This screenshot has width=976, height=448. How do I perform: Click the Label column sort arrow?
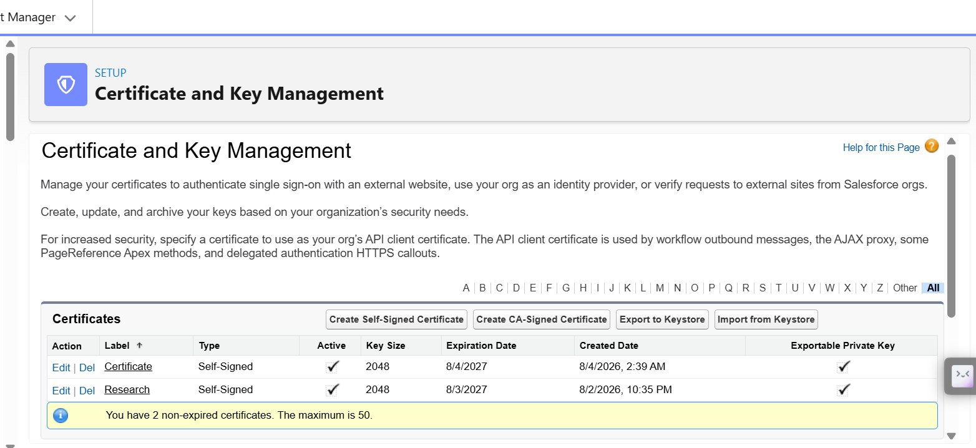click(x=139, y=345)
